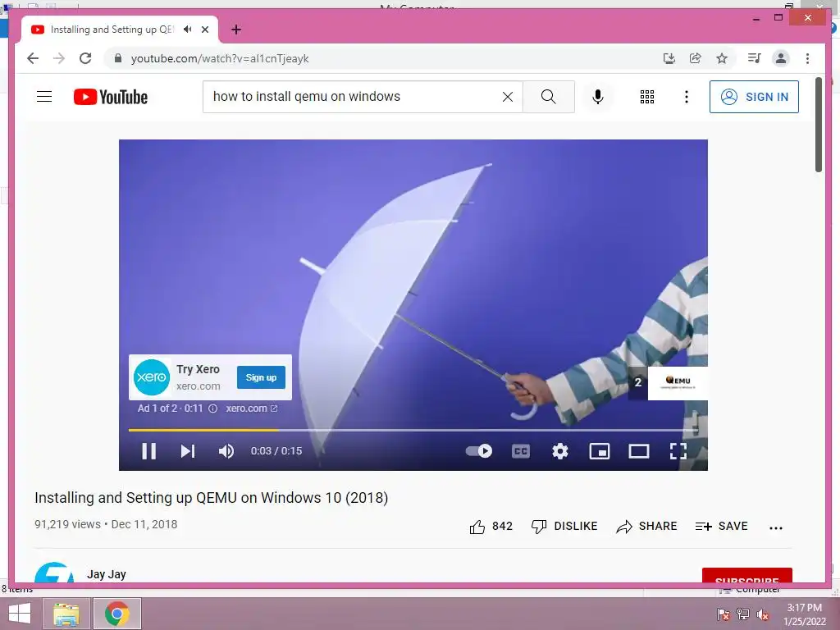Click the Xero ad Sign up button
The image size is (840, 630).
coord(262,377)
